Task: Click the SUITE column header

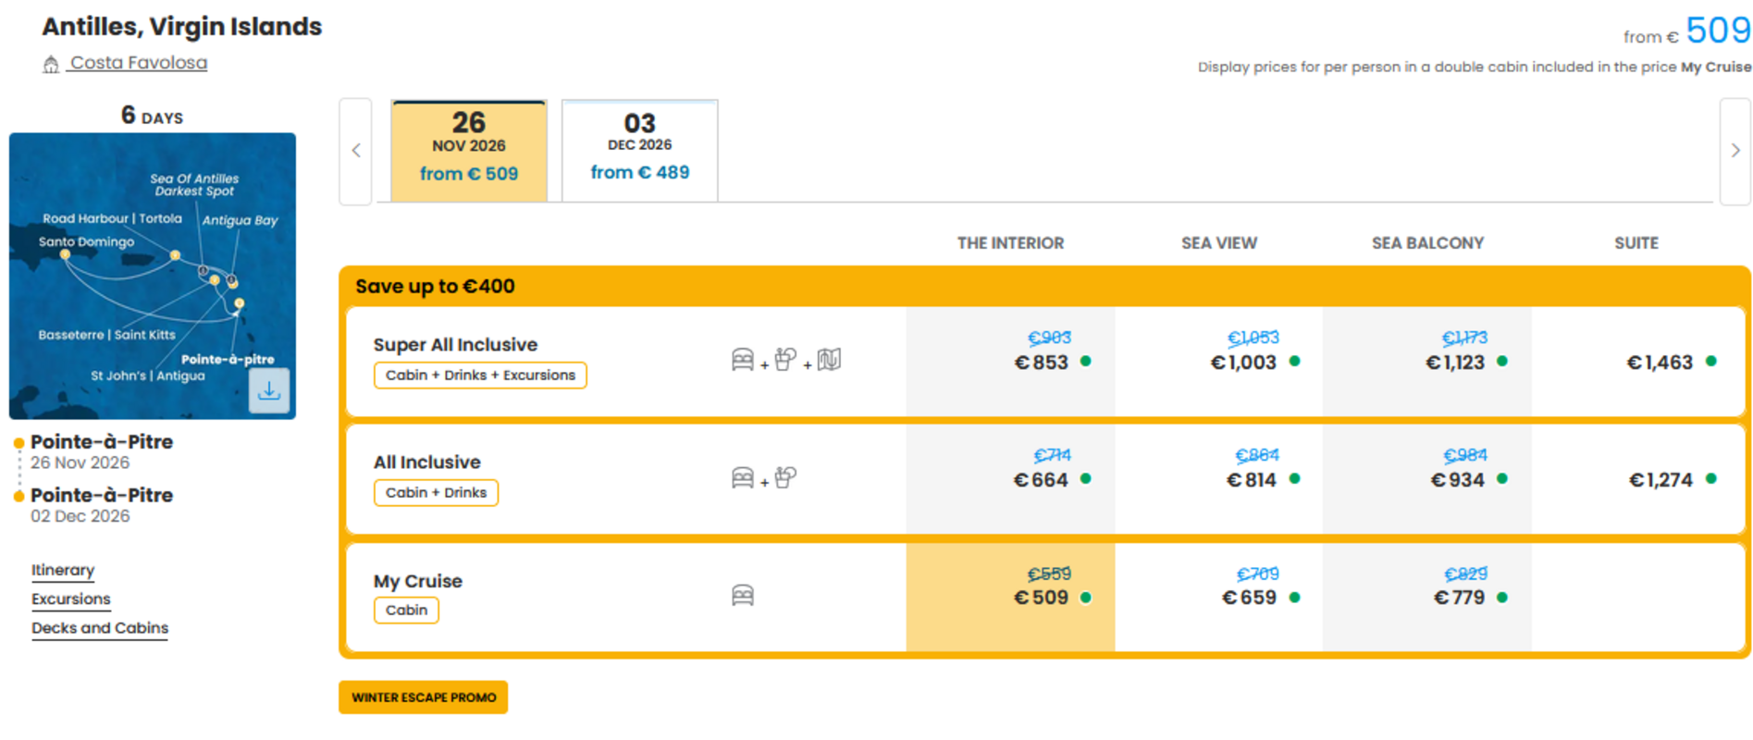Action: [x=1636, y=243]
